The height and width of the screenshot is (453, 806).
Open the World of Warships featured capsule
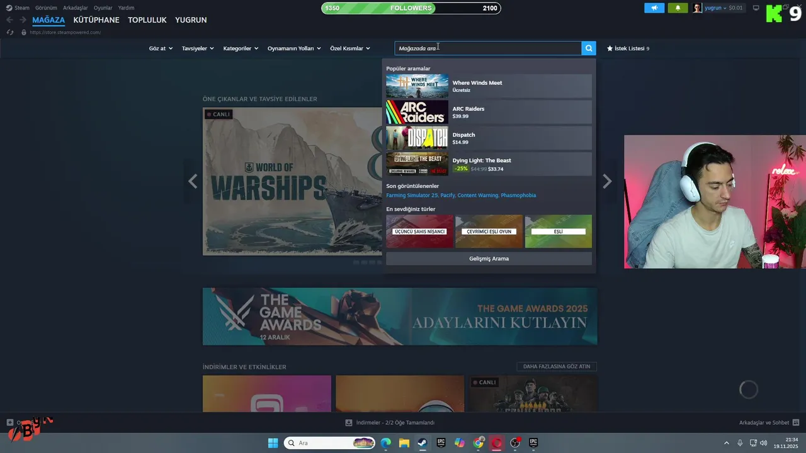point(292,181)
